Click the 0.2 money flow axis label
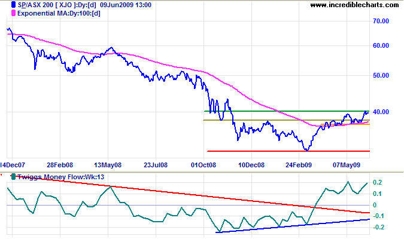This screenshot has width=404, height=239. (x=378, y=183)
